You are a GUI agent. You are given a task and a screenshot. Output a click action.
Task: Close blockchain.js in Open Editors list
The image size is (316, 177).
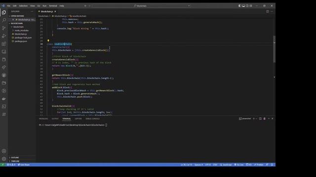13,20
